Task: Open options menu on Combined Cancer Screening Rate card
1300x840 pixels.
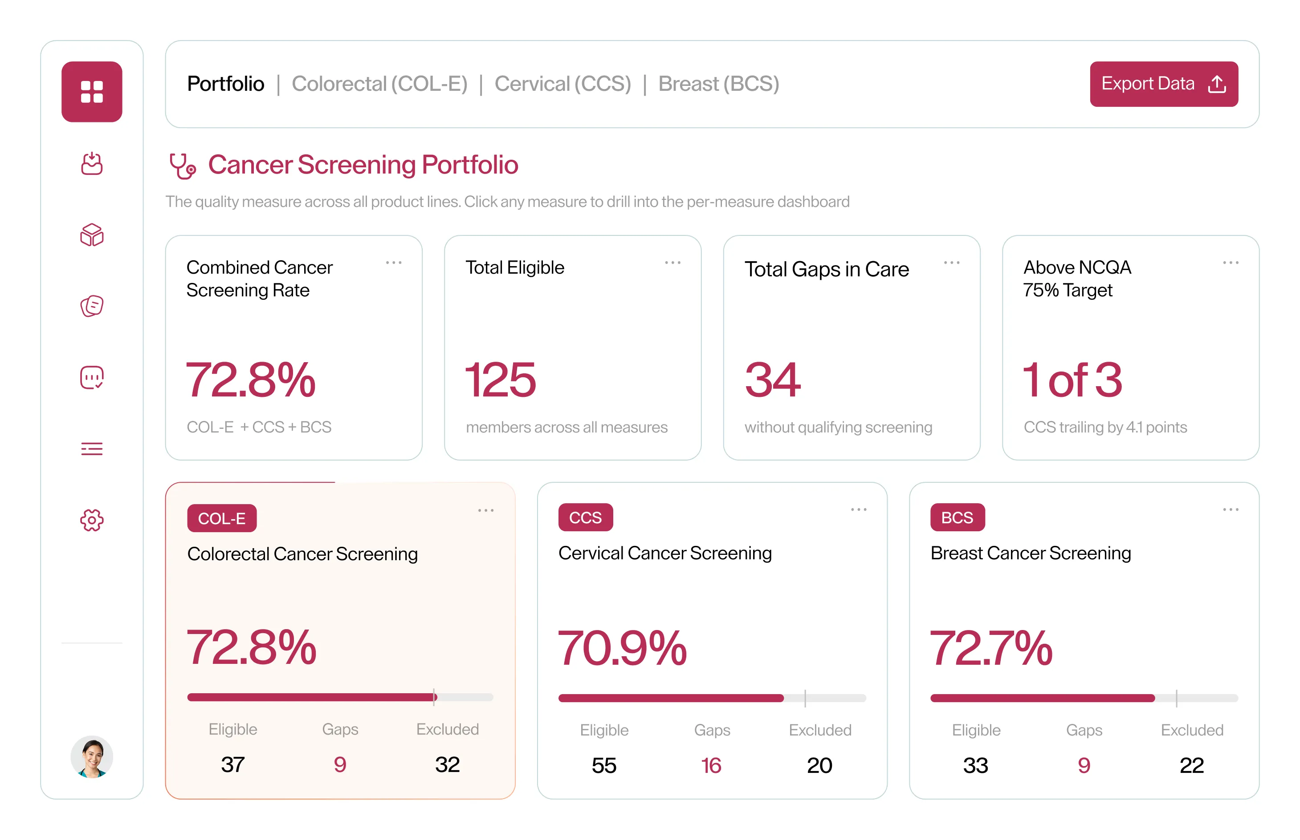Action: click(394, 263)
